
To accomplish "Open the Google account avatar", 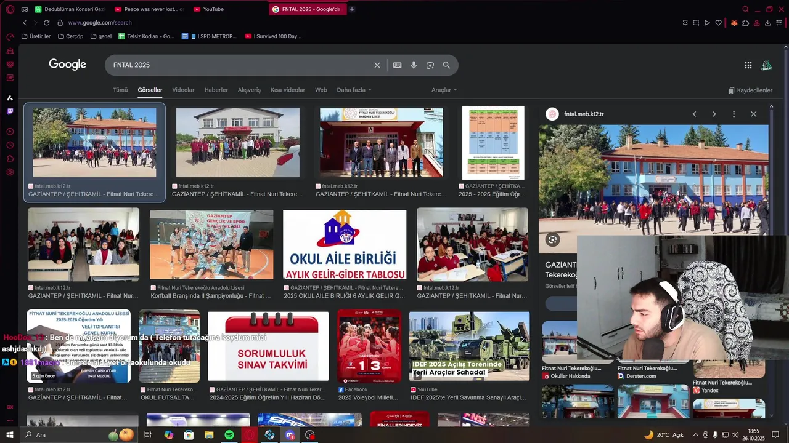I will 767,65.
